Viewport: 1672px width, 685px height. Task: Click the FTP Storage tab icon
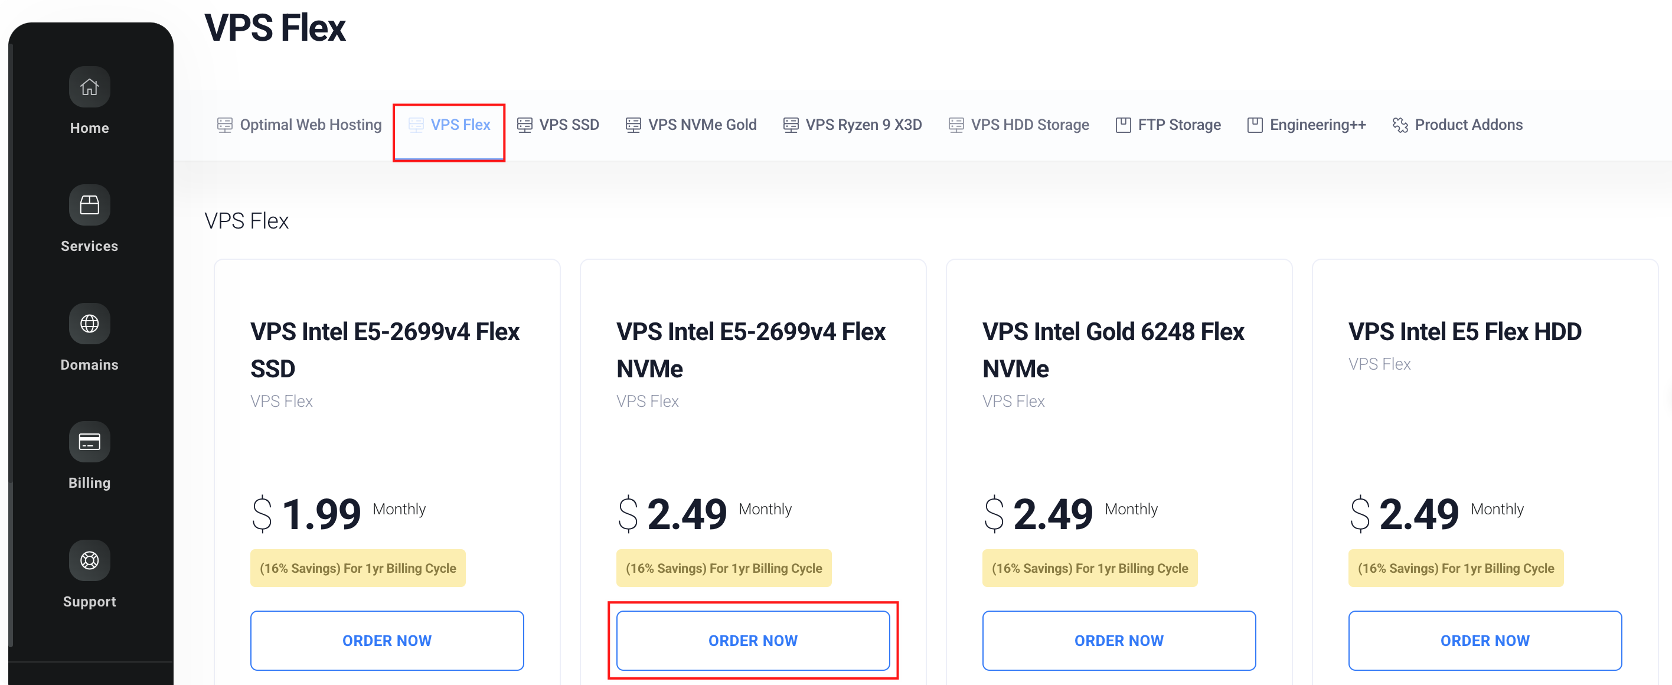point(1123,125)
